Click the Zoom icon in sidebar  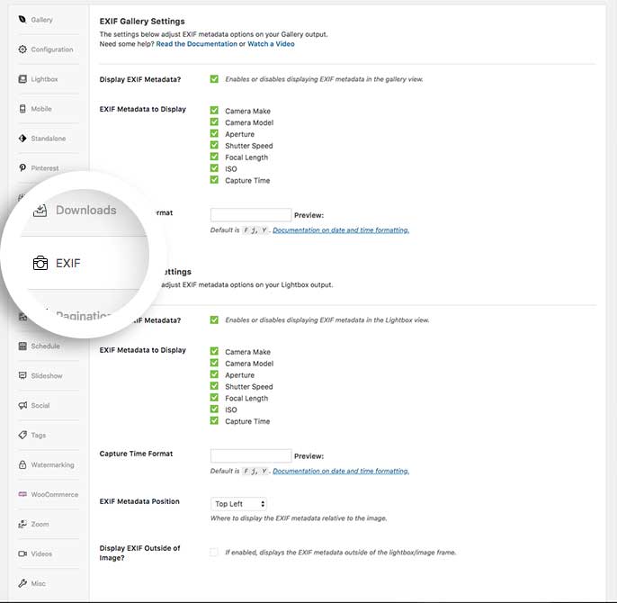[22, 524]
